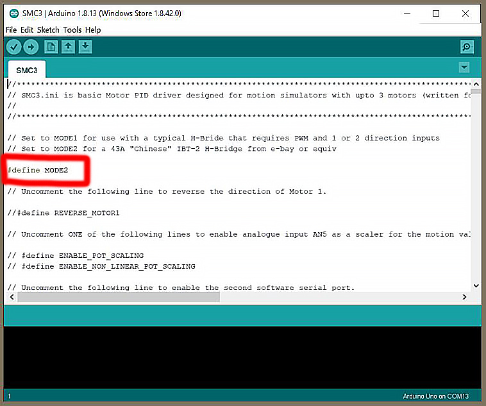Open the tab options dropdown arrow
The width and height of the screenshot is (486, 406).
tap(464, 67)
